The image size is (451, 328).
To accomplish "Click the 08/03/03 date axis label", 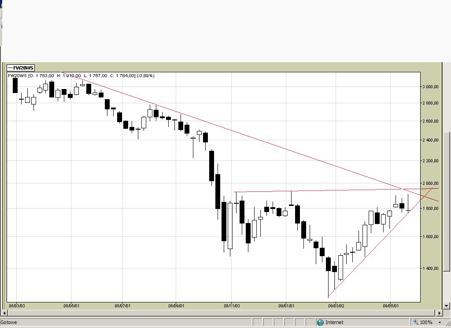I will 17,306.
